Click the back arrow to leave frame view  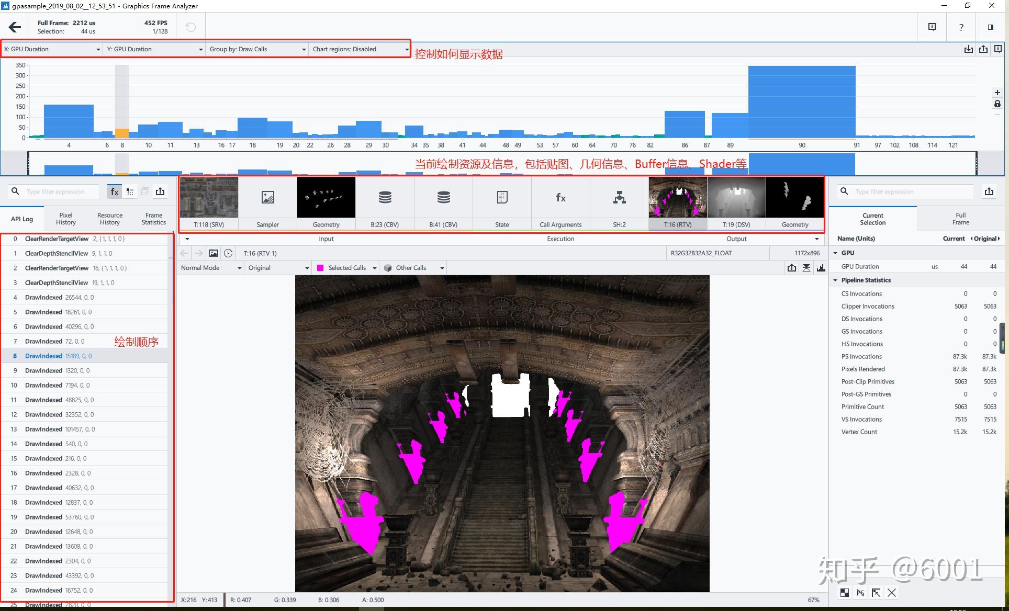[15, 27]
